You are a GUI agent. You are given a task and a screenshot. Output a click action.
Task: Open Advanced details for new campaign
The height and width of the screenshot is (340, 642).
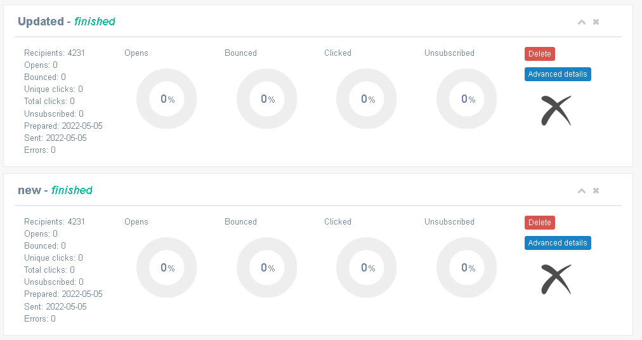pyautogui.click(x=558, y=243)
